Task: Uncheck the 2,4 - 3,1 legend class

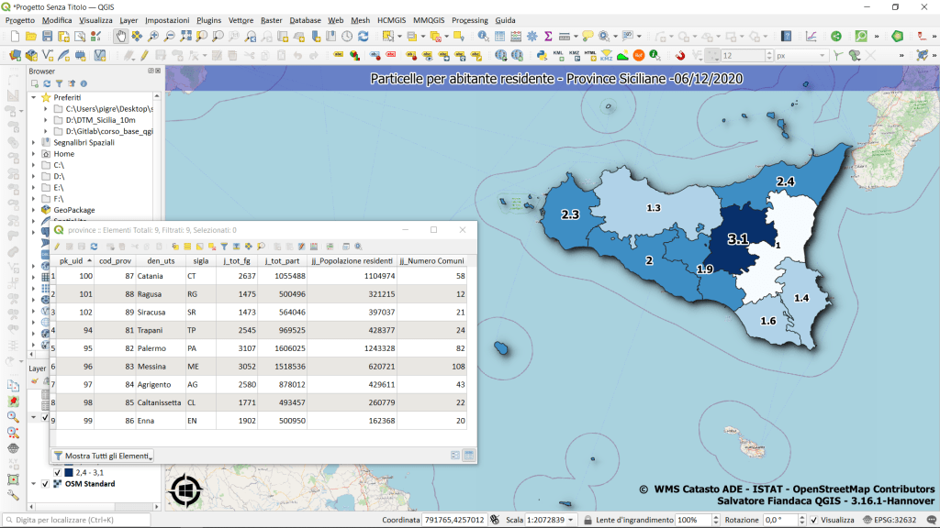Action: coord(57,472)
